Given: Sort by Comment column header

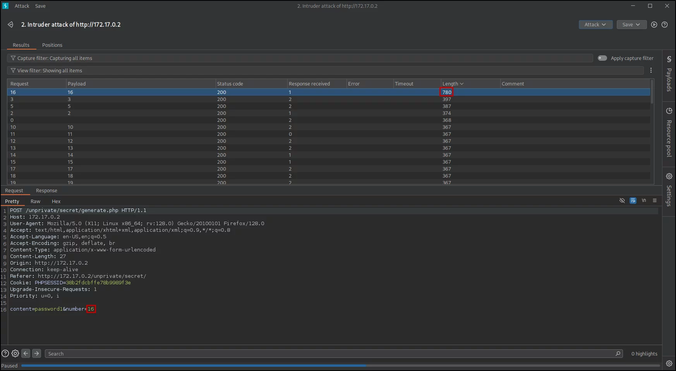Looking at the screenshot, I should tap(575, 84).
